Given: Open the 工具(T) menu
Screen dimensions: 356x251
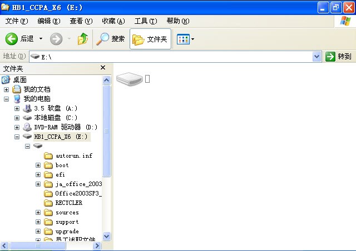Looking at the screenshot, I should click(x=146, y=21).
